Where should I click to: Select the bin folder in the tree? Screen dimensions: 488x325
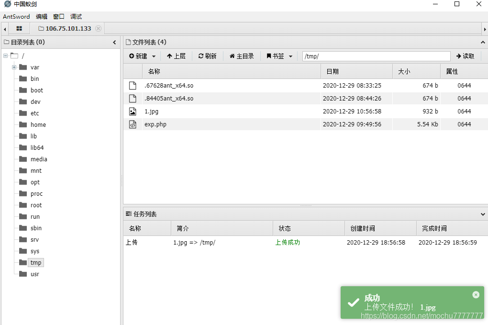pos(34,79)
